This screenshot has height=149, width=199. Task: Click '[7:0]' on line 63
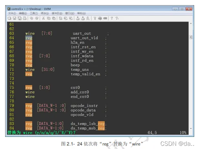click(47, 33)
